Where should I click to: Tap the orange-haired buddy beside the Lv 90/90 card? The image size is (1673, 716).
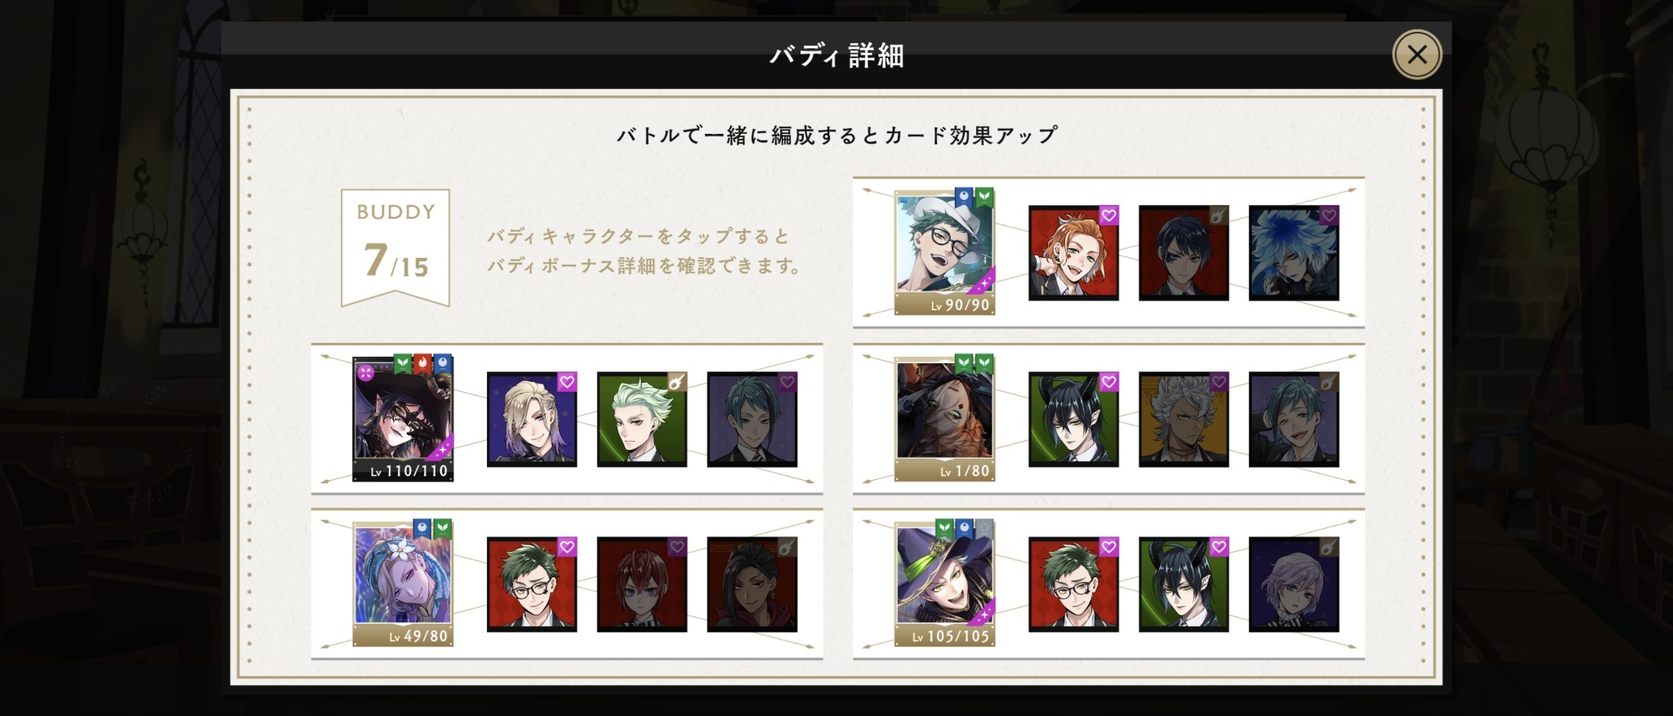[x=1073, y=253]
